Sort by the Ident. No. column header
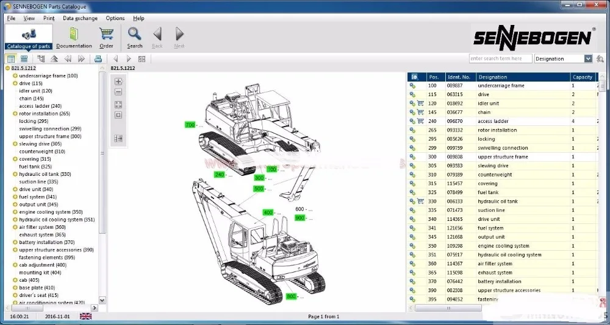Image resolution: width=610 pixels, height=325 pixels. [x=461, y=77]
